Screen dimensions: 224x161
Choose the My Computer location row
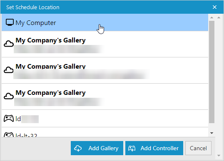click(x=105, y=22)
